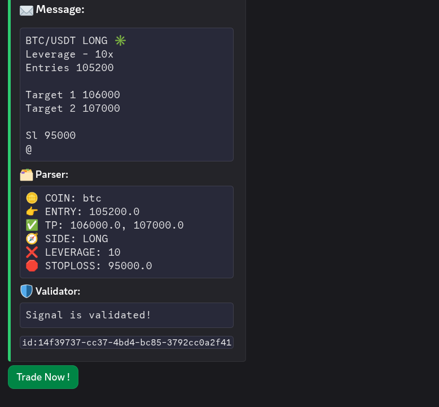Click the pointing hand emoji by ENTRY

32,211
